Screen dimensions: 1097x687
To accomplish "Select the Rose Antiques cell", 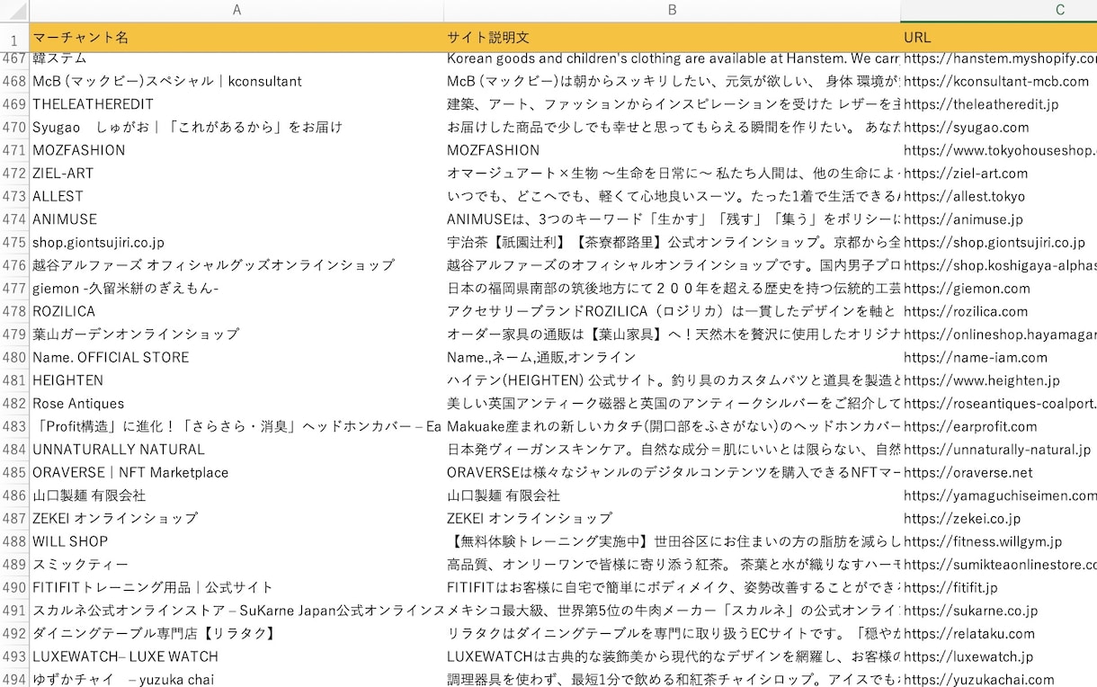I will pyautogui.click(x=236, y=404).
